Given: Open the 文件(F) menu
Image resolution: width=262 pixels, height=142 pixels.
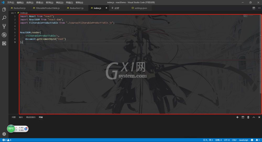Looking at the screenshot, I should pos(10,3).
